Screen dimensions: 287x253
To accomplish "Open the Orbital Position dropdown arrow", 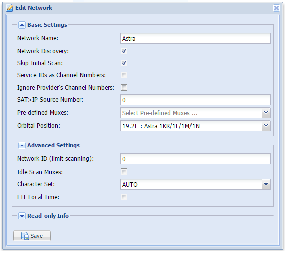I will point(266,126).
